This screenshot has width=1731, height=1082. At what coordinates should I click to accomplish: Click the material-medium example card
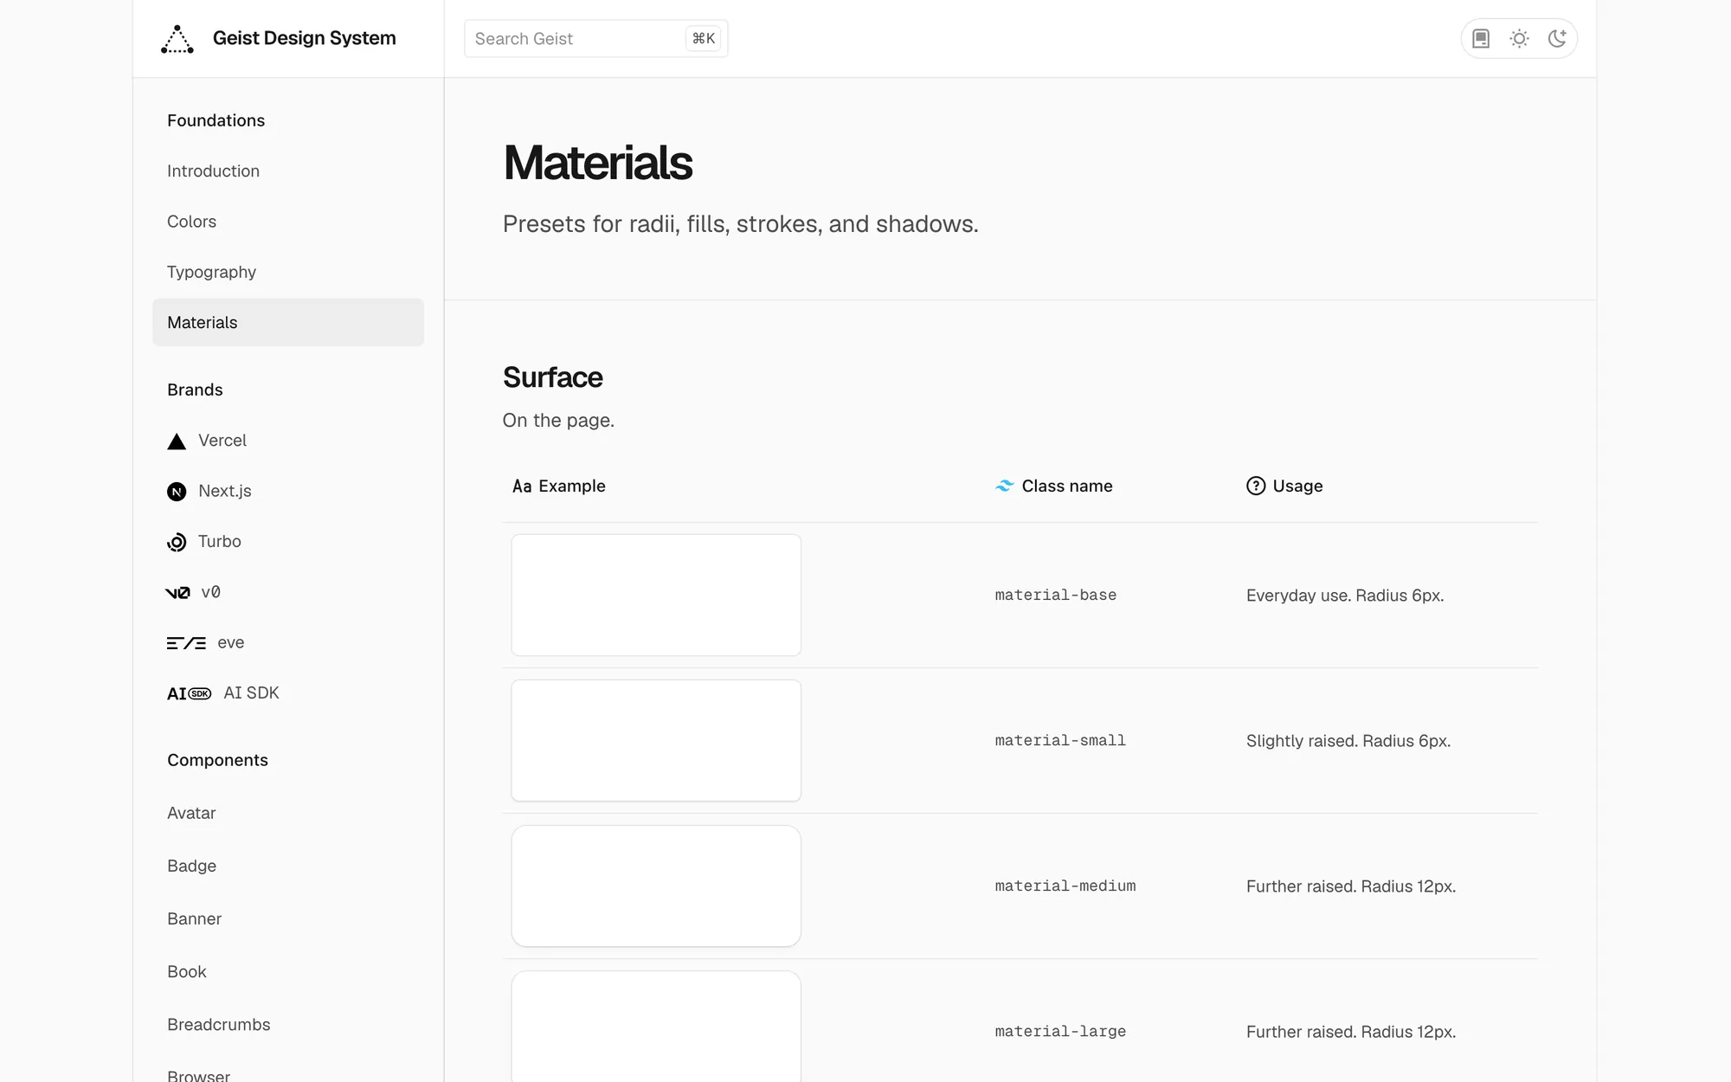point(656,886)
